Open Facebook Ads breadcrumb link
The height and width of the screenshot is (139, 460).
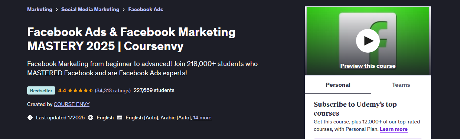pos(146,9)
